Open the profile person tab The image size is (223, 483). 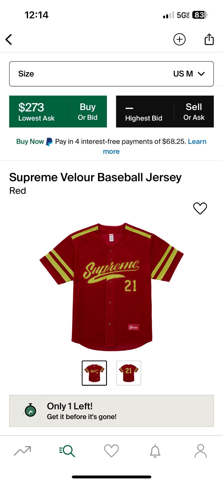pos(201,451)
